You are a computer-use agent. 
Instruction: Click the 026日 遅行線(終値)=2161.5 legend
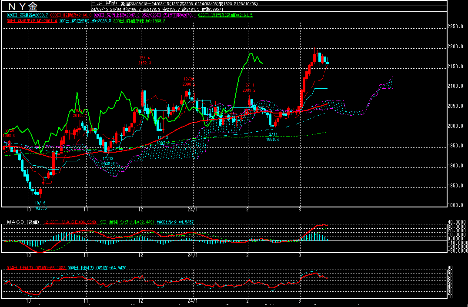(x=225, y=15)
